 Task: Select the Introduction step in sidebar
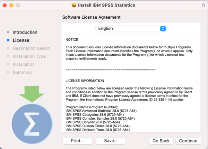pos(25,32)
